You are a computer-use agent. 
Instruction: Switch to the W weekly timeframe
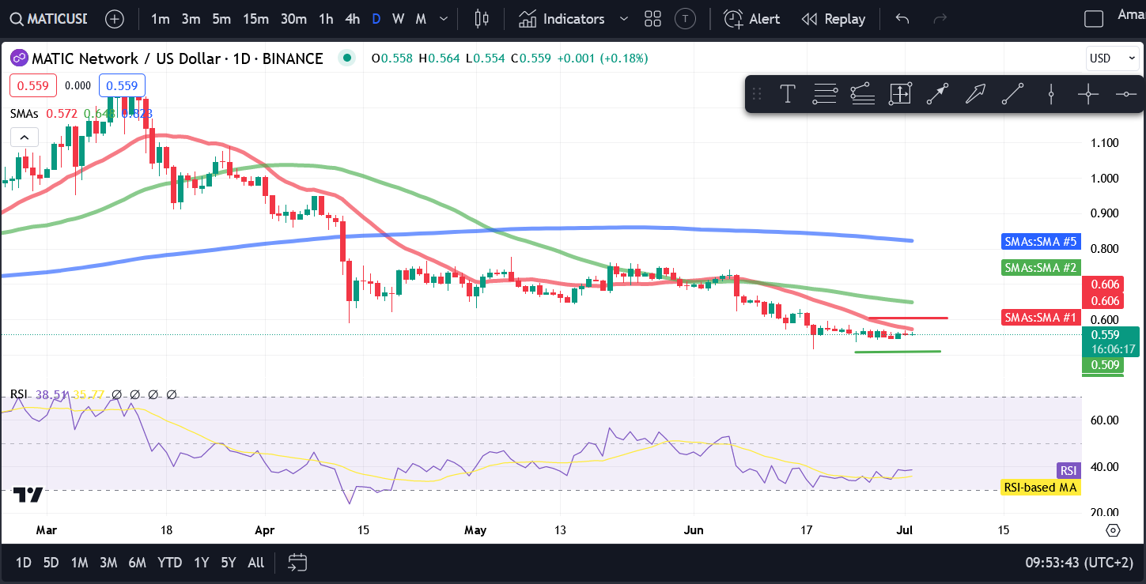point(399,19)
